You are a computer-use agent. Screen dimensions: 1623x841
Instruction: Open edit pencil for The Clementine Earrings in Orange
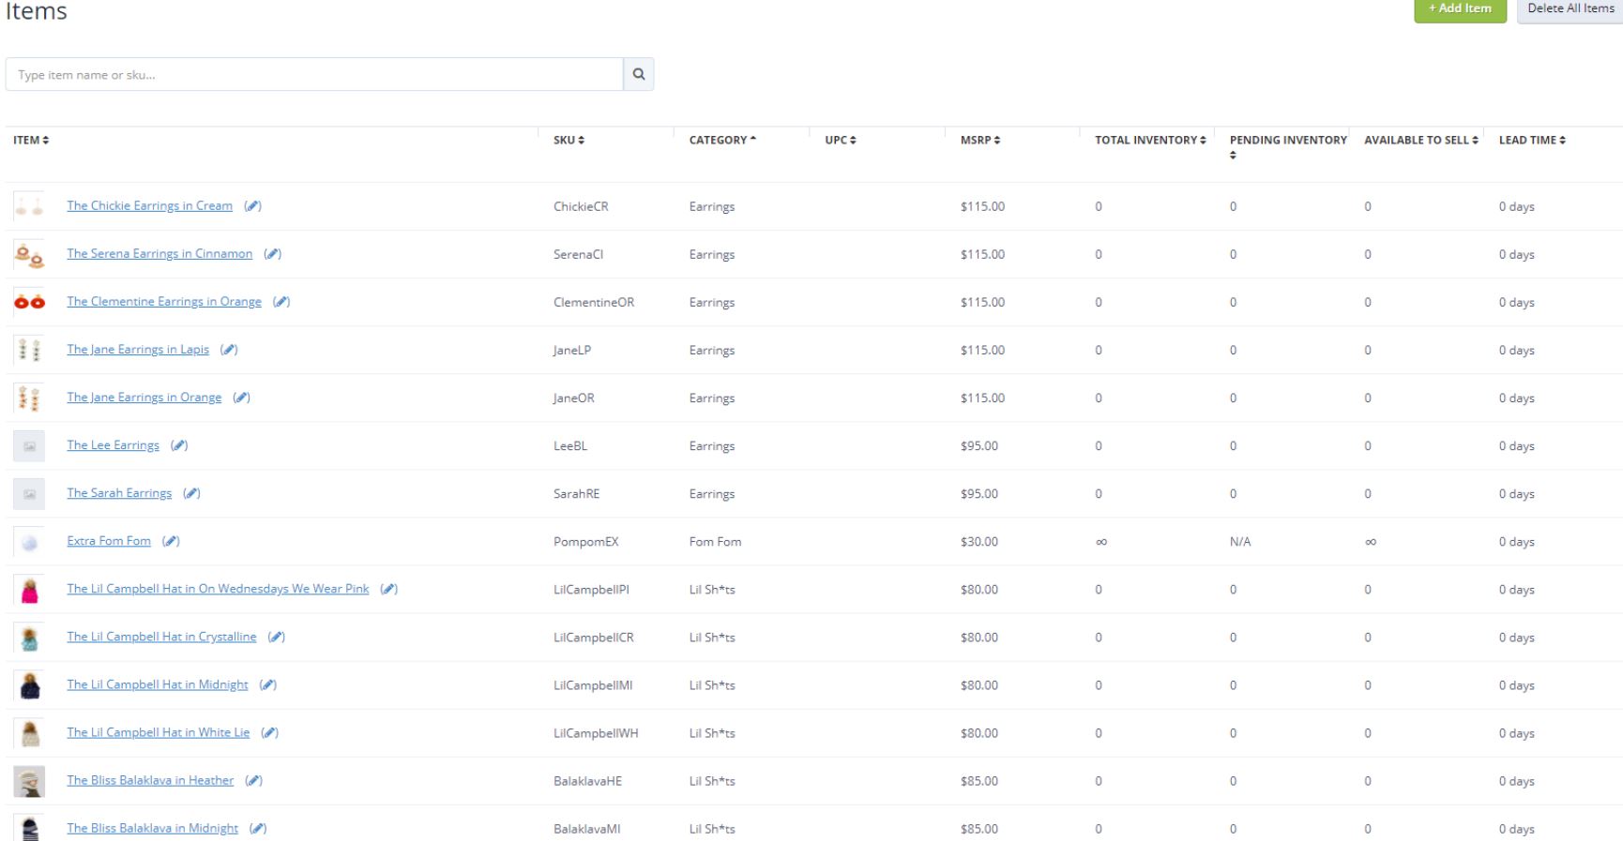click(281, 302)
